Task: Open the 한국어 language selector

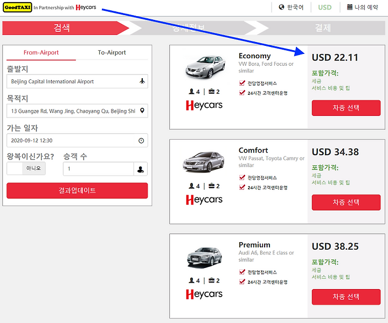Action: [291, 7]
